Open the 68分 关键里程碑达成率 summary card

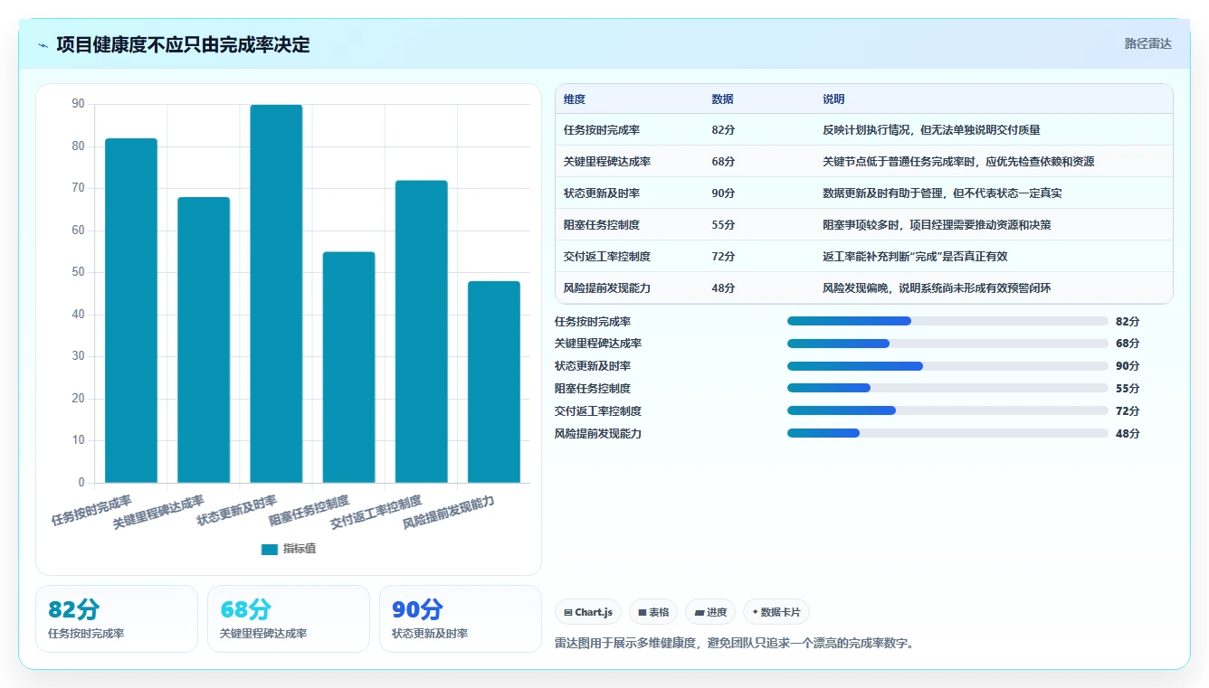[289, 618]
